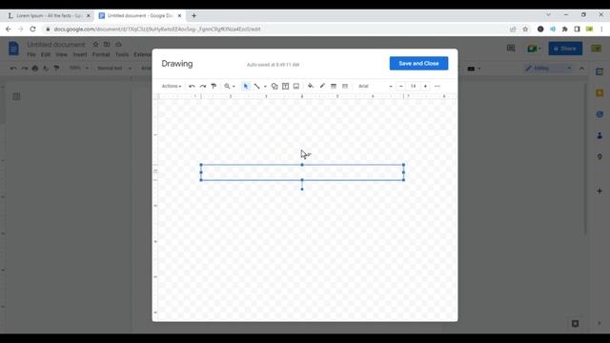Open the Shape tool
This screenshot has height=343, width=610.
pyautogui.click(x=274, y=86)
